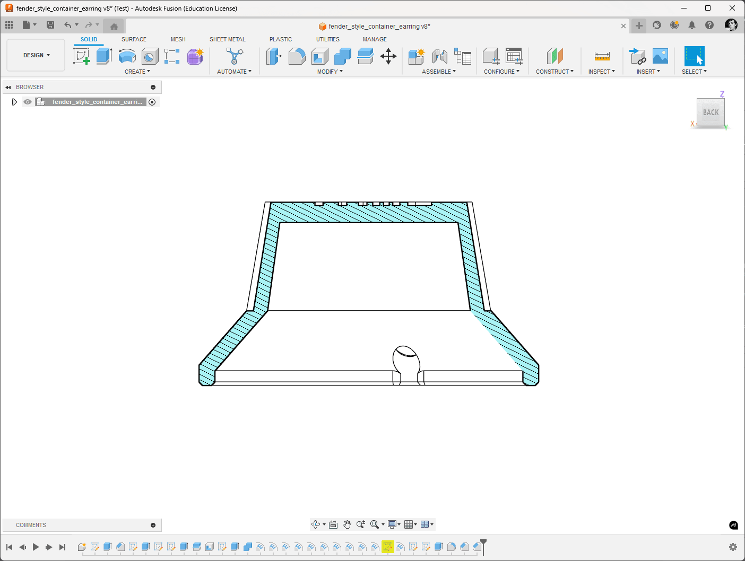Open the INSPECT dropdown menu
The width and height of the screenshot is (745, 561).
point(602,72)
